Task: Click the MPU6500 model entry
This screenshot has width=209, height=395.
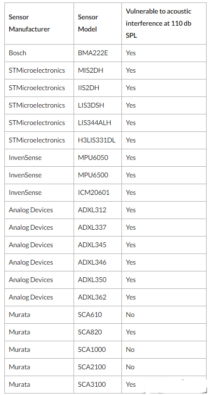Action: coord(93,175)
